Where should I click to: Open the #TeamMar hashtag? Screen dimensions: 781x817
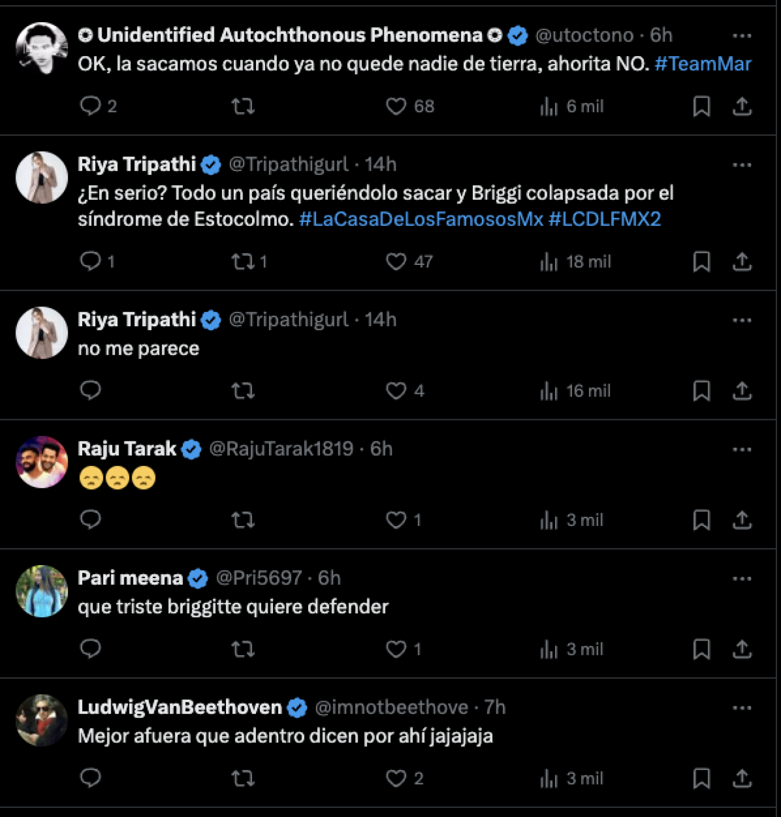pos(703,64)
